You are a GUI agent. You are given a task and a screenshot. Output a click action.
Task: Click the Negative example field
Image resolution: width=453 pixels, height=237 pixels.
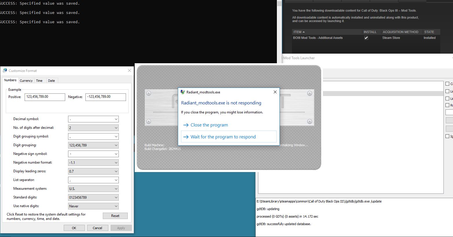click(x=106, y=97)
